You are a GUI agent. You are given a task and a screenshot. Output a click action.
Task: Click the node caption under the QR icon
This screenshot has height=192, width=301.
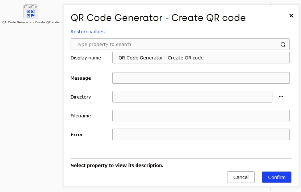point(30,22)
